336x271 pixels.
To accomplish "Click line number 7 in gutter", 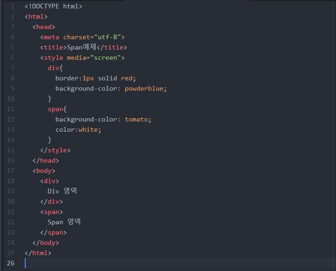I will pos(13,68).
